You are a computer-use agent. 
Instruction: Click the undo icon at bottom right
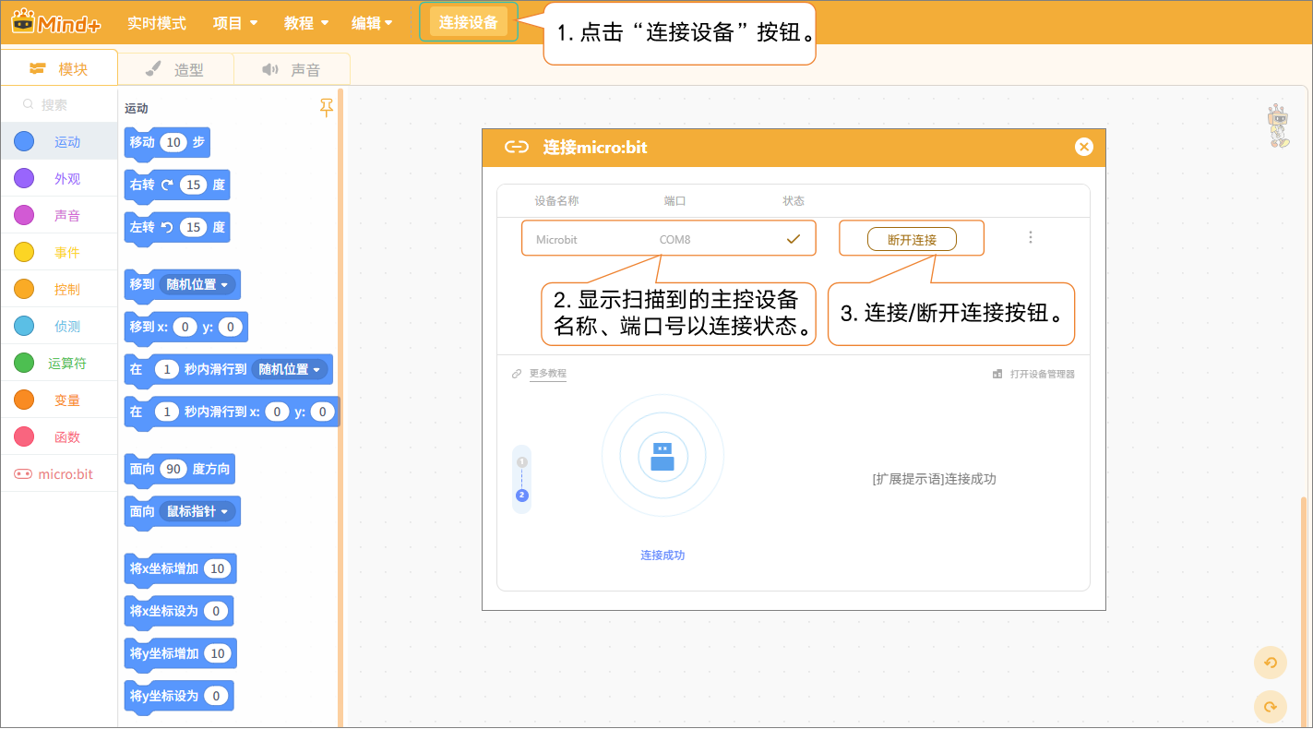[x=1270, y=663]
